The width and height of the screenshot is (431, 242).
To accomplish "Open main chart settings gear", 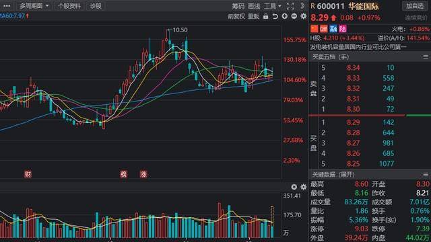I will tap(304, 16).
